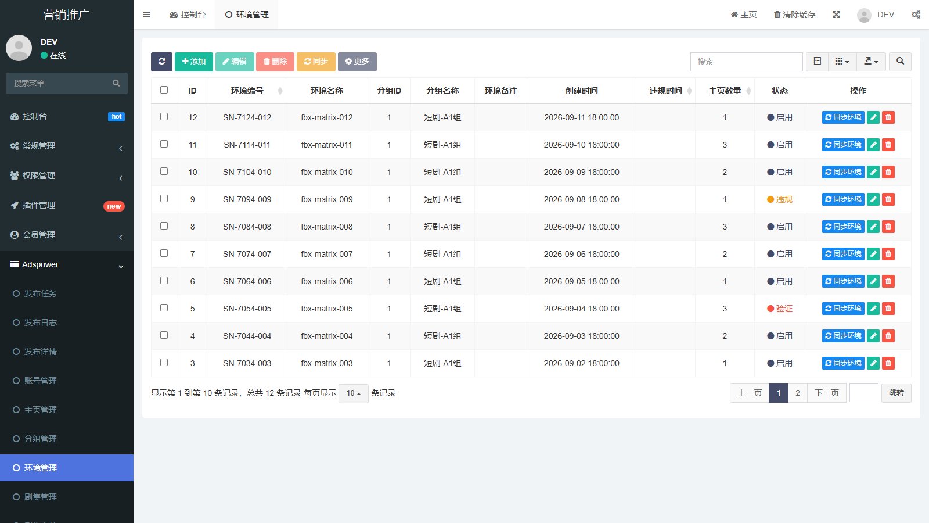Toggle fullscreen mode icon in header

(836, 15)
